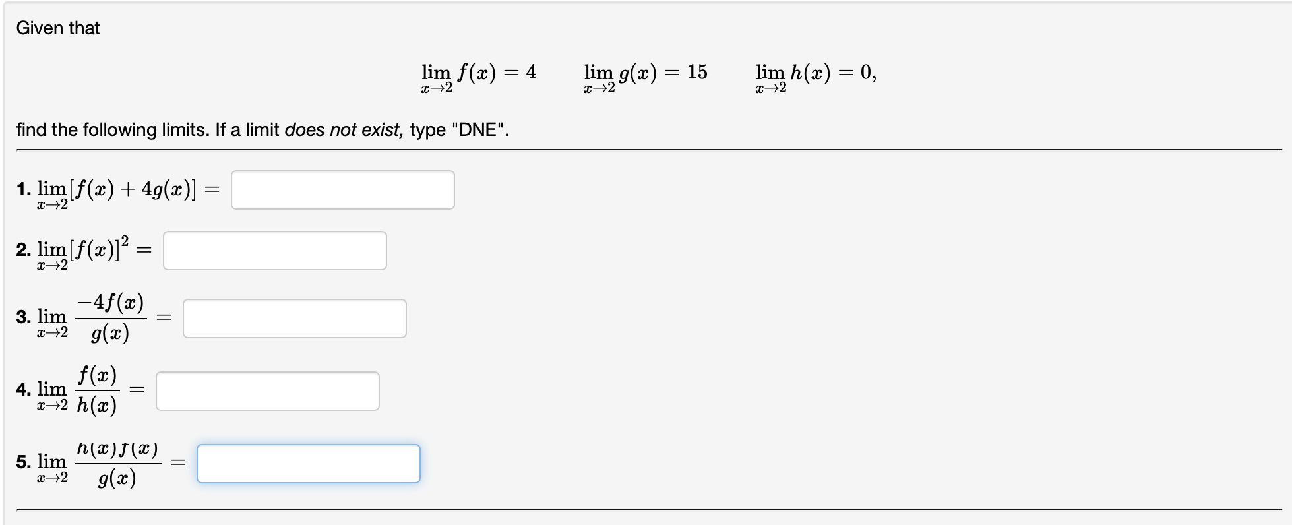This screenshot has height=525, width=1292.
Task: Select the input field for -4f(x)/g(x) limit
Action: 295,318
